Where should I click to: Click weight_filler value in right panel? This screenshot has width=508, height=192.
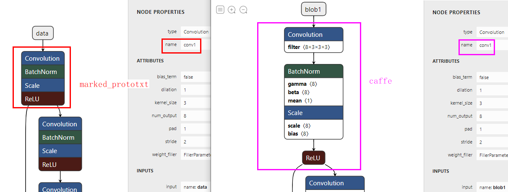492,155
